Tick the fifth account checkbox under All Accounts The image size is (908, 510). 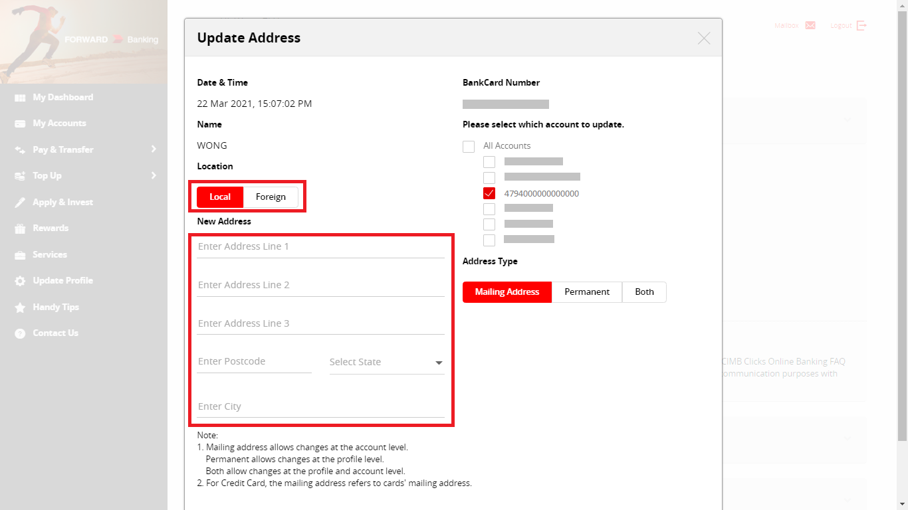pos(489,224)
